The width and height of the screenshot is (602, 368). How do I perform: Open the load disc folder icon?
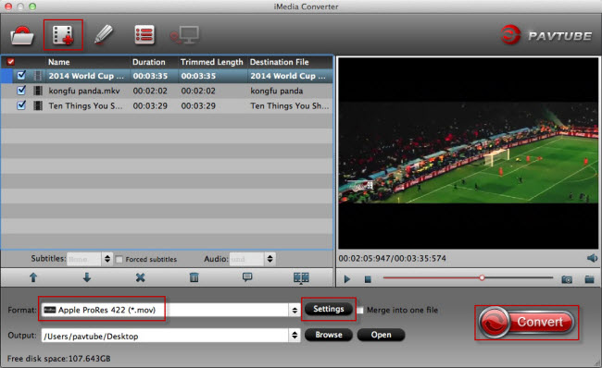(22, 36)
